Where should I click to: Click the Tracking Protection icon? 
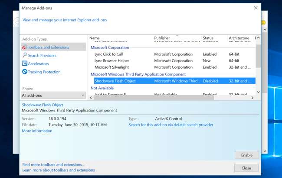(x=25, y=72)
